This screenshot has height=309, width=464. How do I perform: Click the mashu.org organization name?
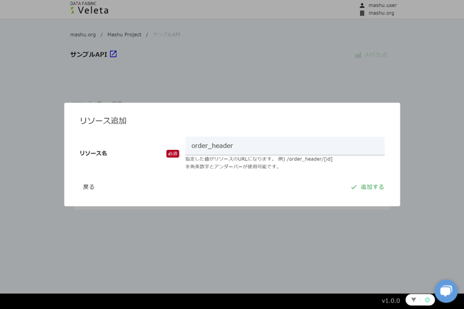point(381,13)
